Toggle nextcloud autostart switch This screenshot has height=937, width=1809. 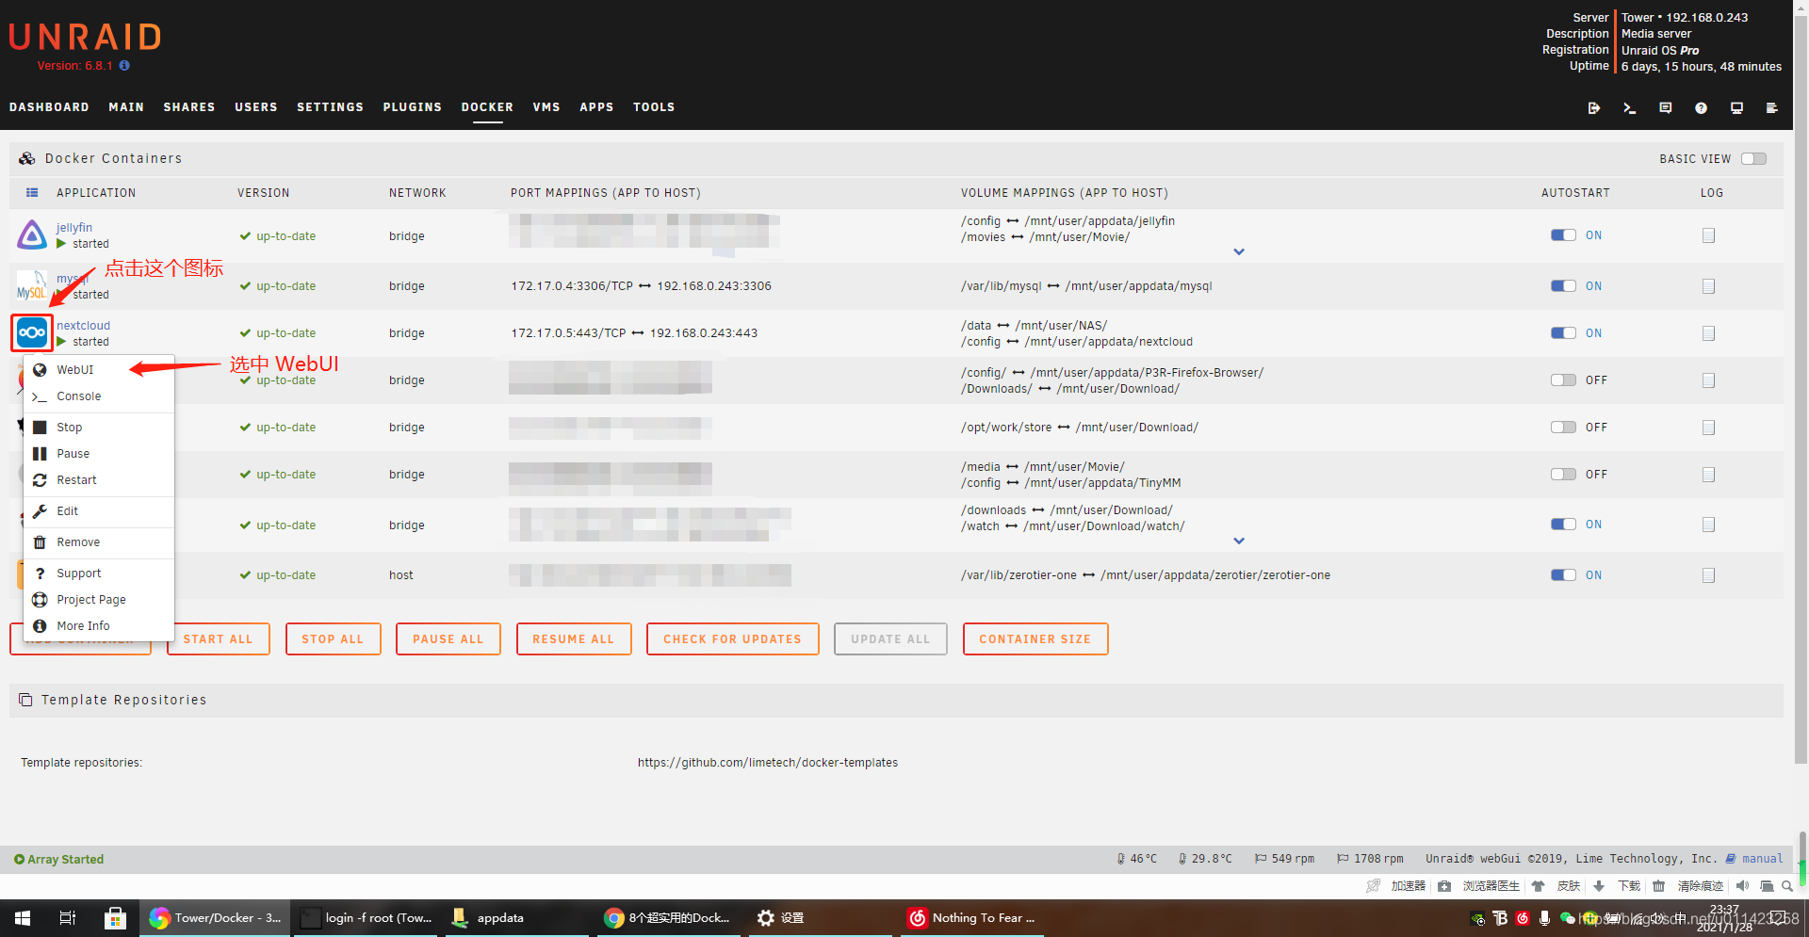pyautogui.click(x=1563, y=333)
